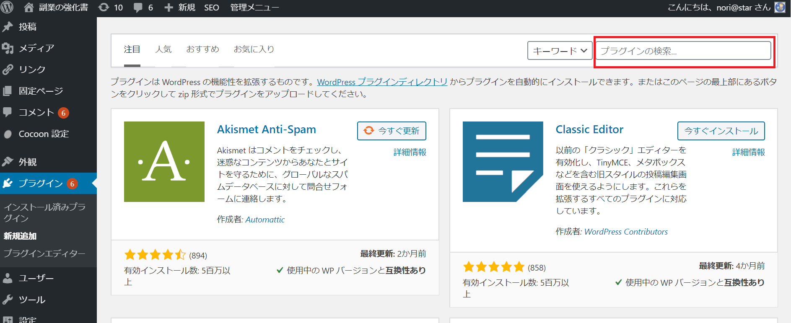Open the comments bubble icon showing 6

point(138,8)
